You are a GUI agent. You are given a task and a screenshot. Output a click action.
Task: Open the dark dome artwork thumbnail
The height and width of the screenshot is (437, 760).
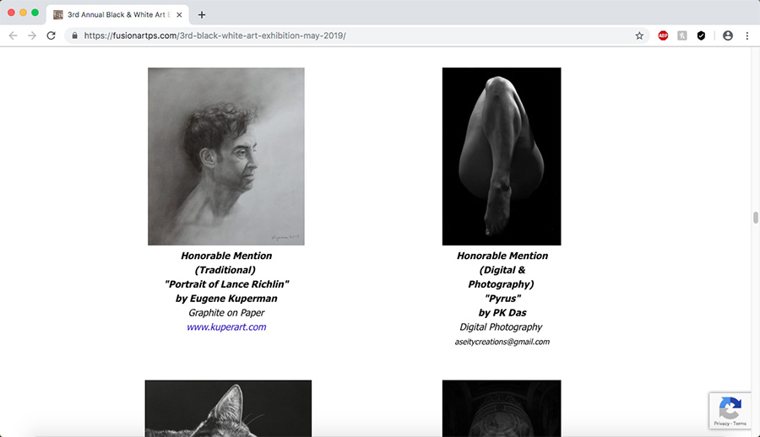(x=502, y=408)
